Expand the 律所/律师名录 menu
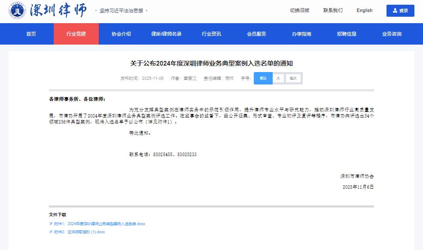The image size is (423, 250). click(x=166, y=34)
